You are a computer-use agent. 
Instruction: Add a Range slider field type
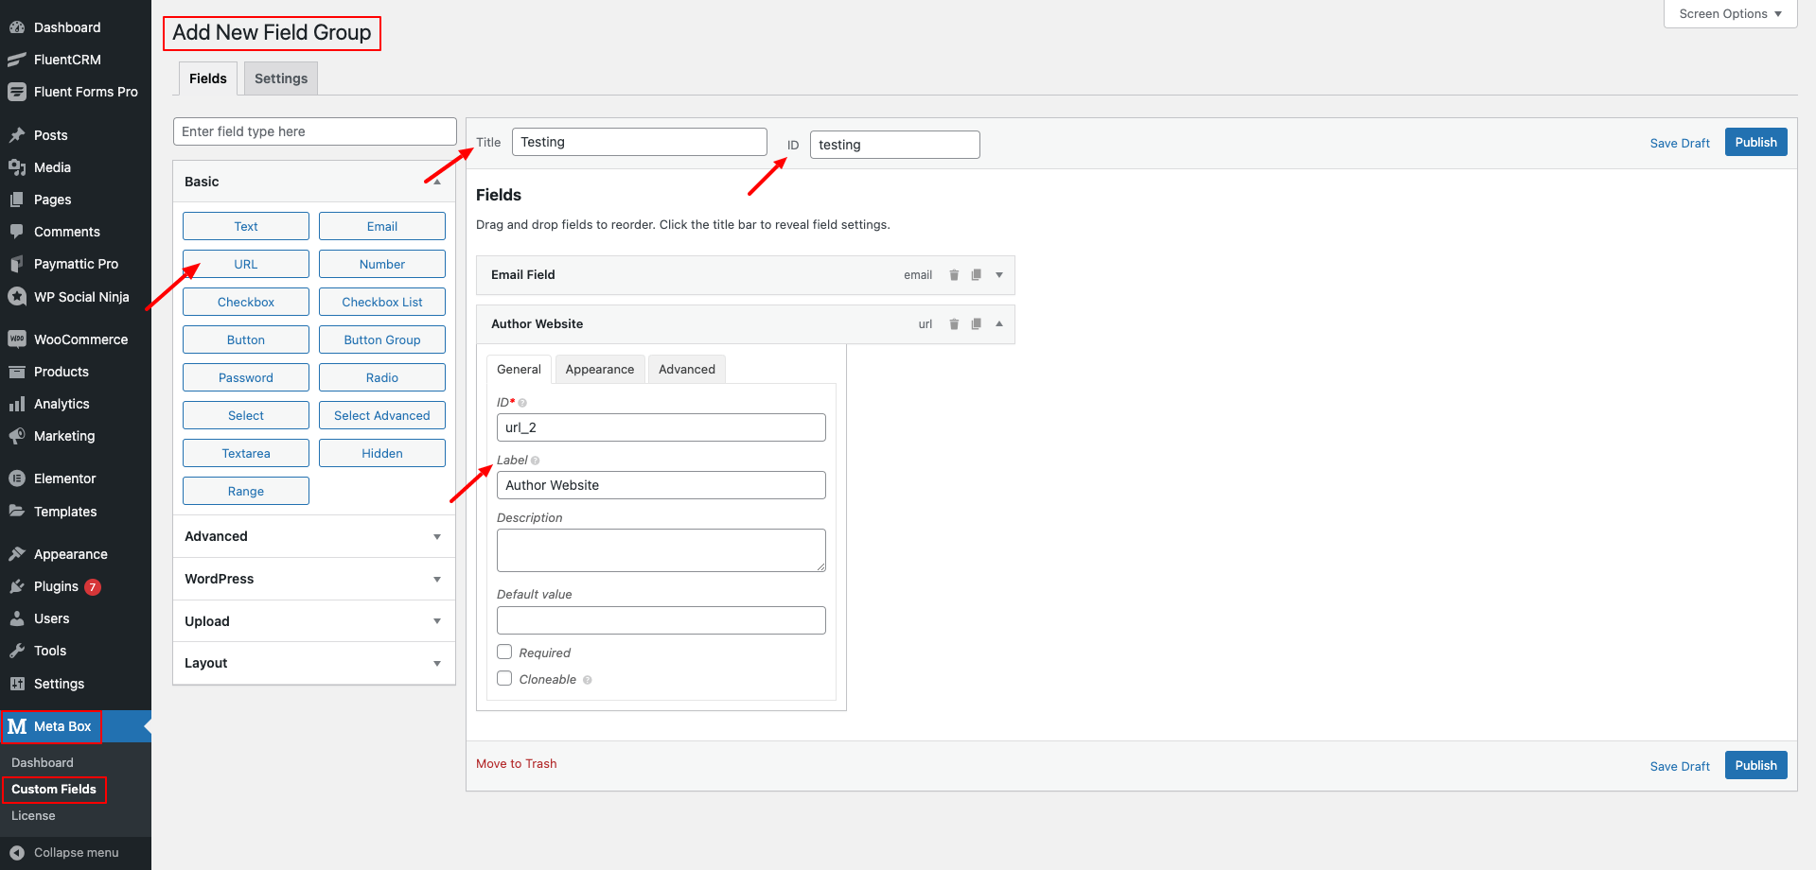pyautogui.click(x=246, y=492)
